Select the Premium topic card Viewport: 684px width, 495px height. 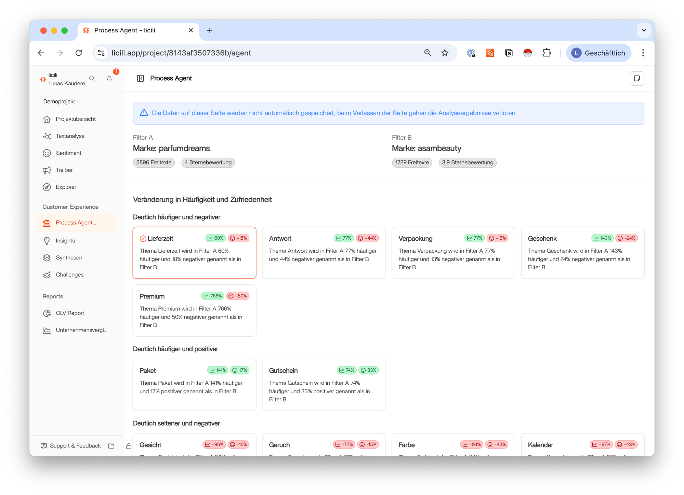coord(194,310)
